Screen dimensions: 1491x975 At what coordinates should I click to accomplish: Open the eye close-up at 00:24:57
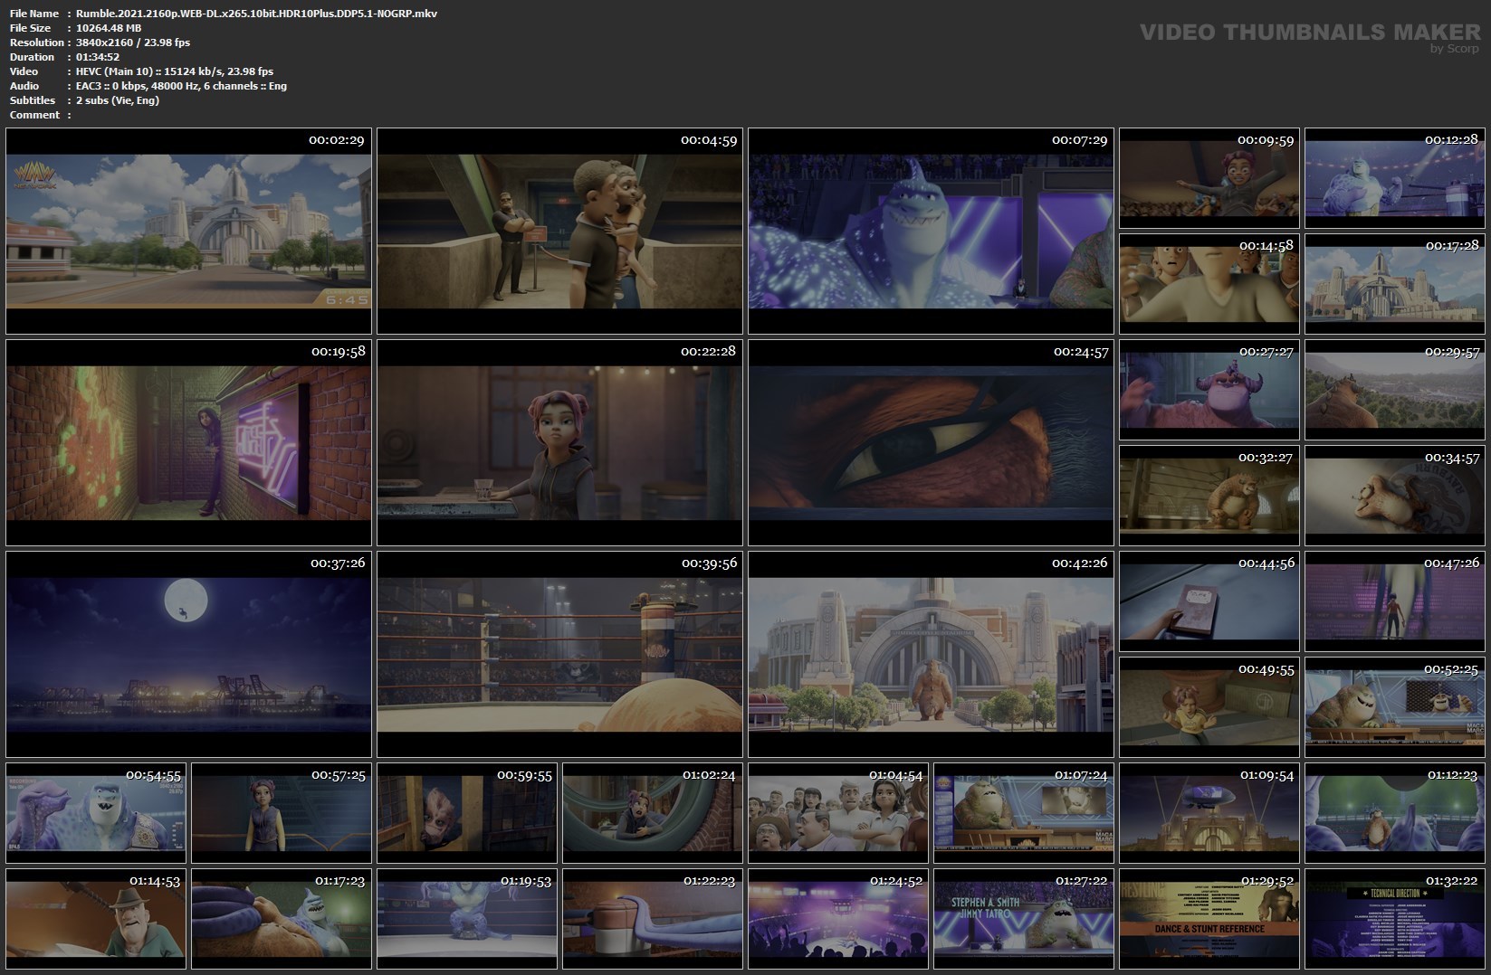tap(931, 443)
